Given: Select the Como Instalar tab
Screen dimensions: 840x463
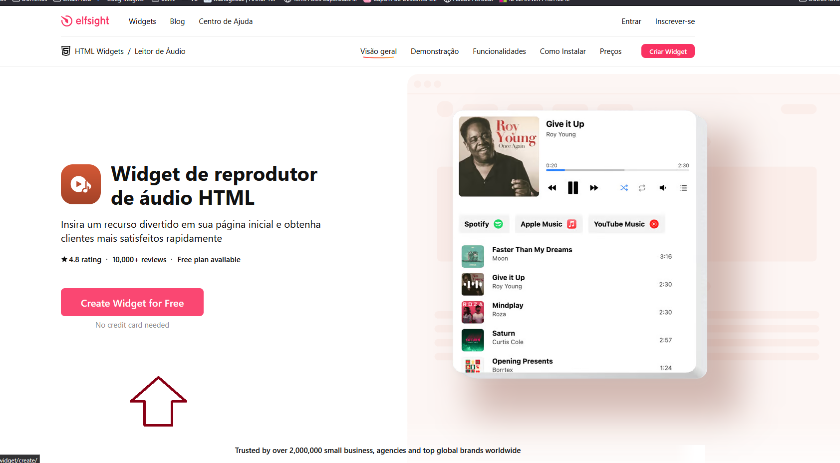Looking at the screenshot, I should [562, 51].
